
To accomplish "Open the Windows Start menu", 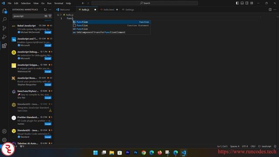I will coord(95,153).
